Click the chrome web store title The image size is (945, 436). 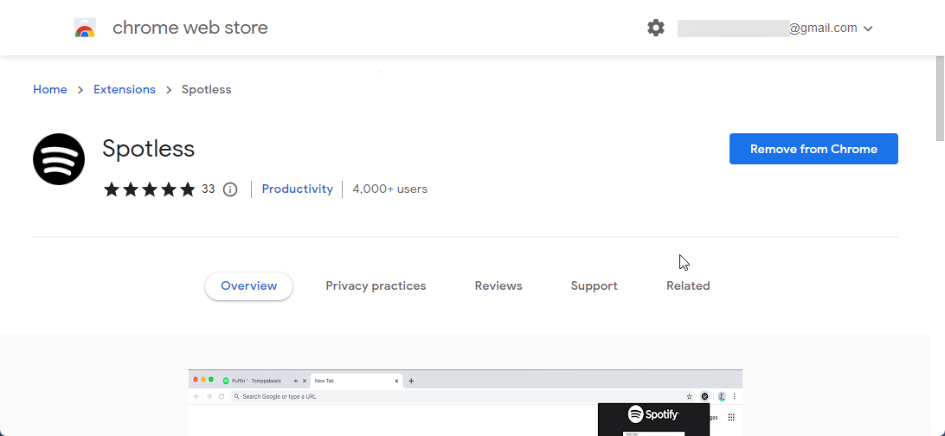click(x=190, y=28)
